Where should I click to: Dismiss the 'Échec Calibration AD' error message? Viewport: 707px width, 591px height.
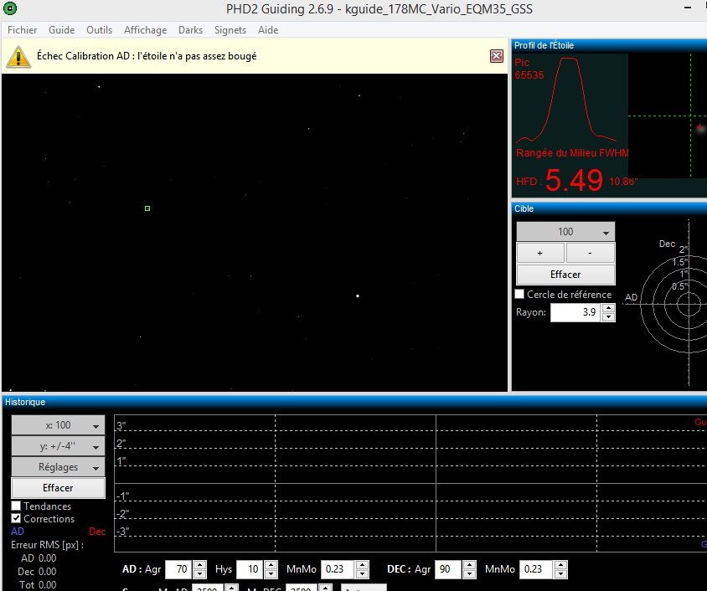[x=496, y=55]
